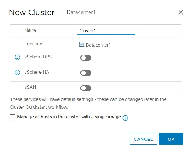Click the datacenter building icon in Location
Image resolution: width=191 pixels, height=153 pixels.
coord(82,44)
